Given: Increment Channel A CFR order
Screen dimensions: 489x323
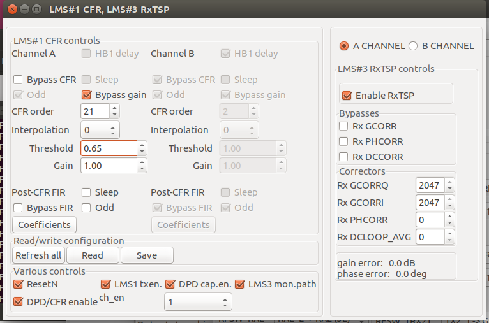Looking at the screenshot, I should 114,108.
